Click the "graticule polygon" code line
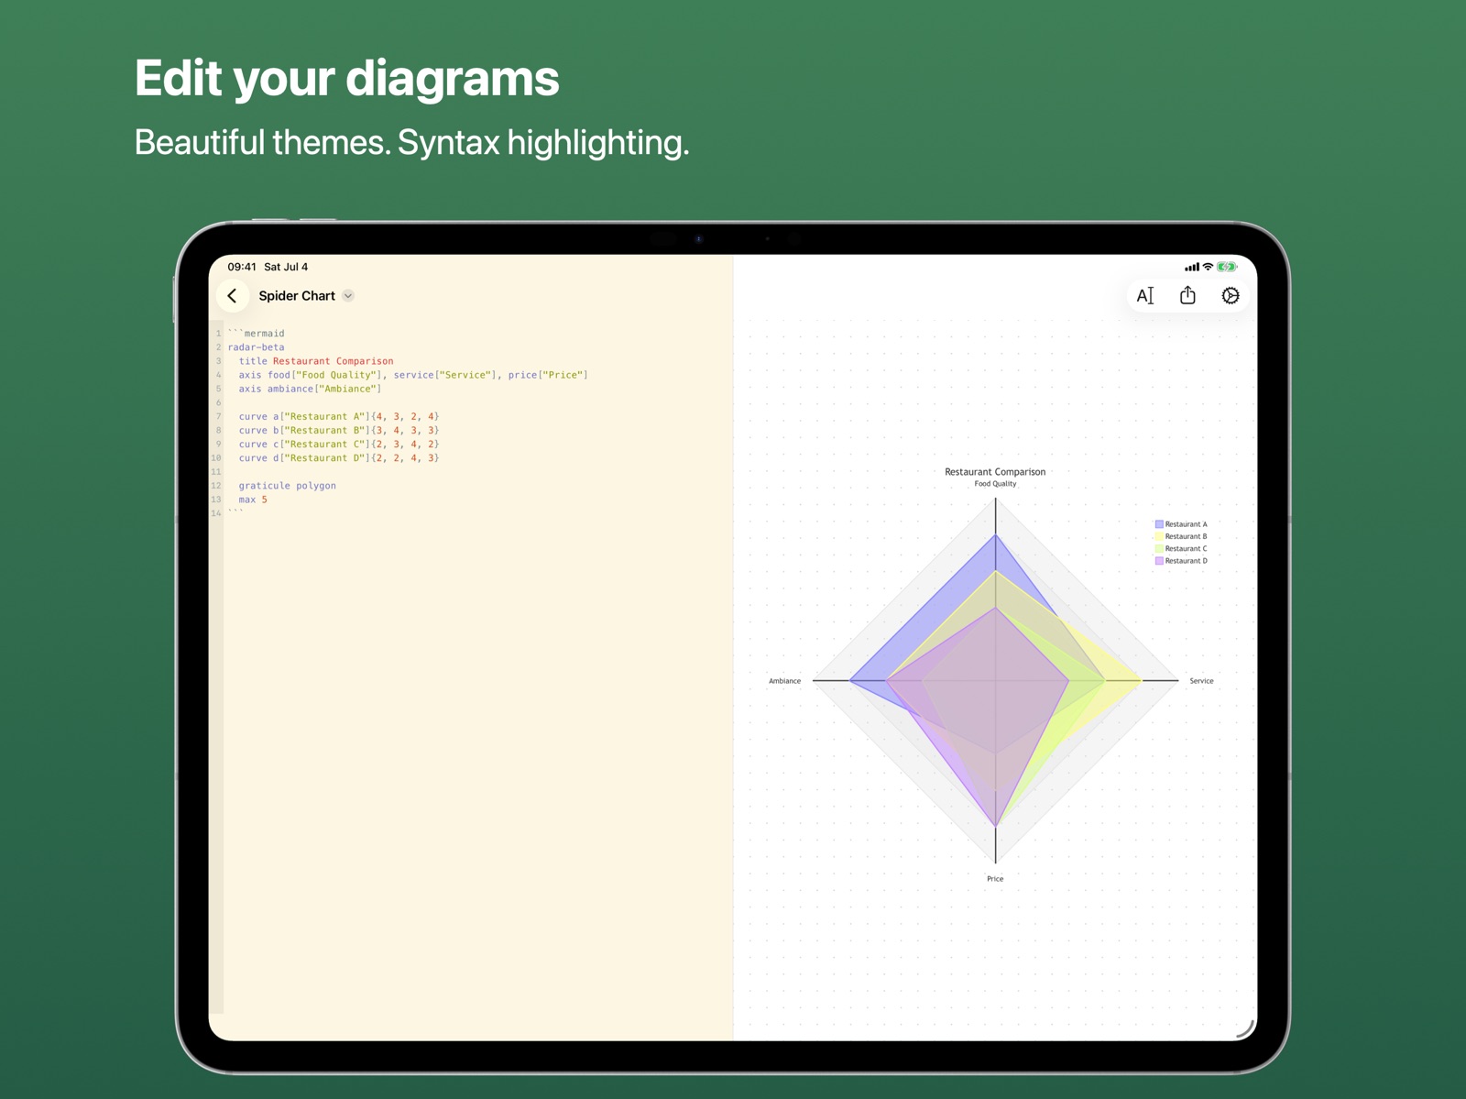The height and width of the screenshot is (1099, 1466). tap(288, 486)
